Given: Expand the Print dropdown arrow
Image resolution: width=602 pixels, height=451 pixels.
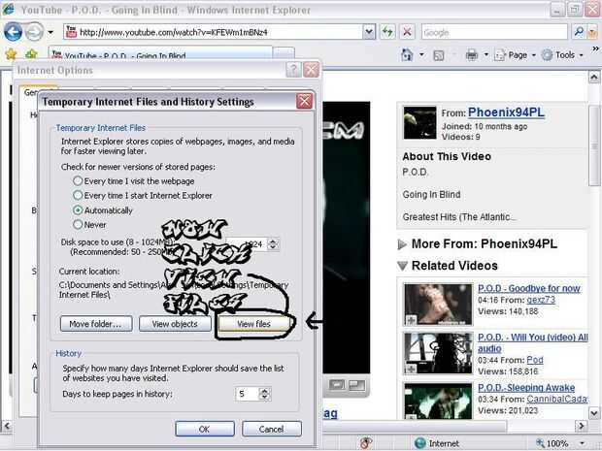Looking at the screenshot, I should point(485,55).
